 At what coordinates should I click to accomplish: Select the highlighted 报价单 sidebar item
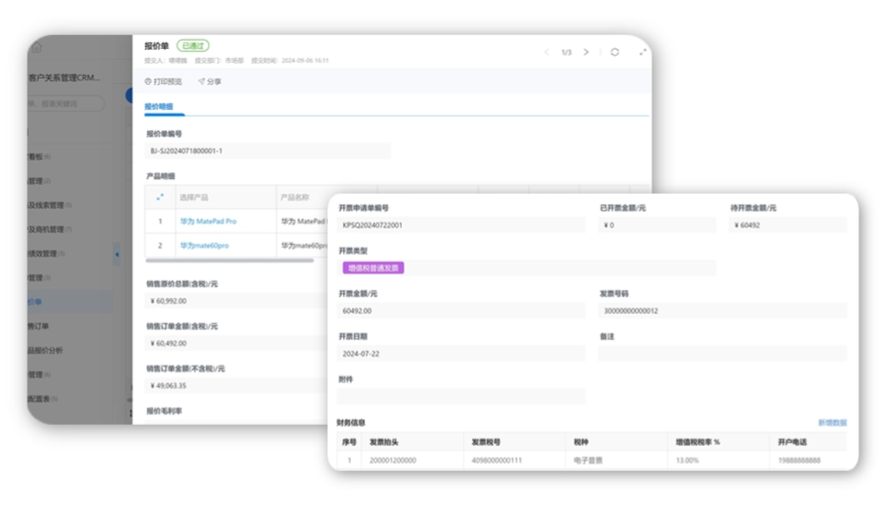click(x=69, y=302)
